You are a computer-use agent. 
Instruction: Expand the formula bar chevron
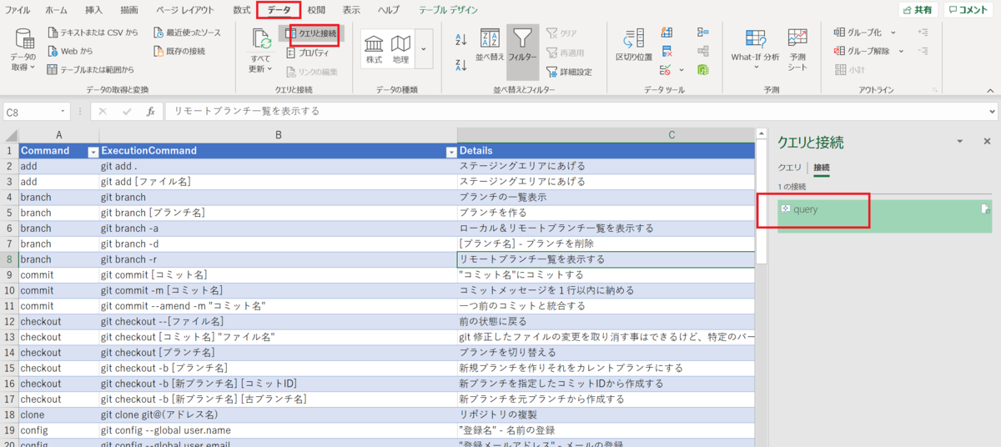992,111
